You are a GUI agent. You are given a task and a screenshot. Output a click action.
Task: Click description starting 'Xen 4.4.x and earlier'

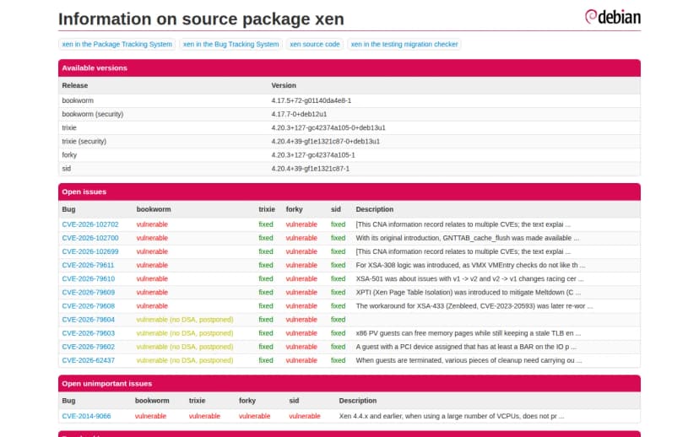click(452, 416)
